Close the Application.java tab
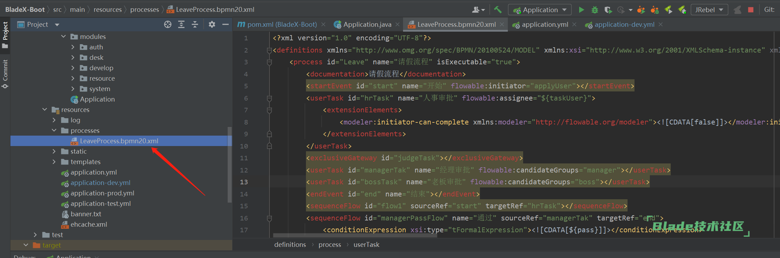Image resolution: width=780 pixels, height=258 pixels. tap(397, 24)
